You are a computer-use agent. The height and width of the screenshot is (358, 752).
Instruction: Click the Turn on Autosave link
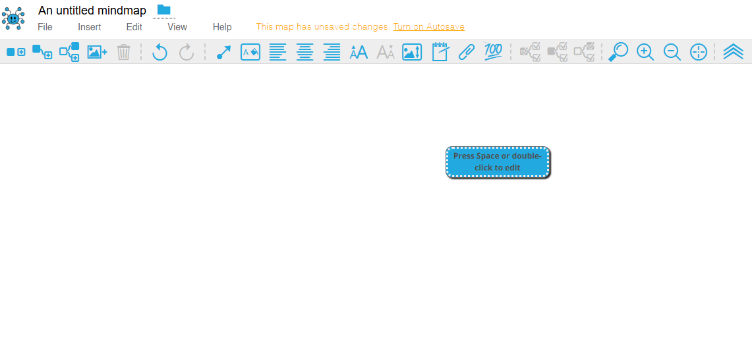click(x=428, y=27)
